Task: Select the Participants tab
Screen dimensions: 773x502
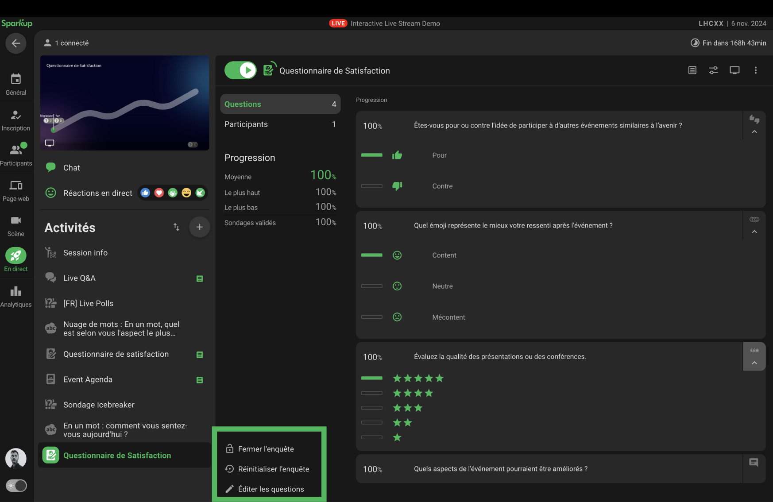Action: [x=280, y=124]
